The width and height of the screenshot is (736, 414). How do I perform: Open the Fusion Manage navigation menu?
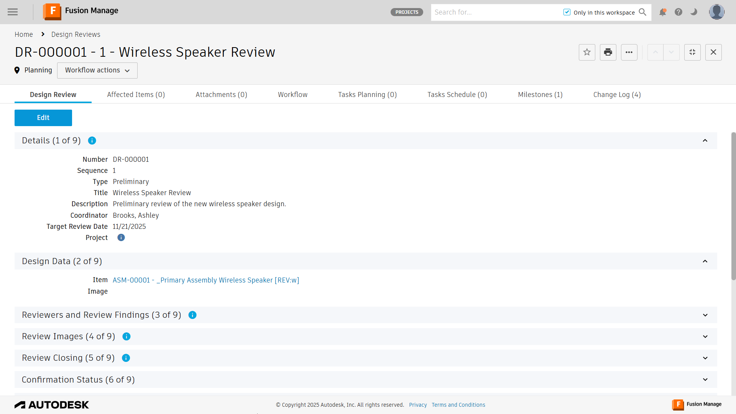(x=12, y=12)
